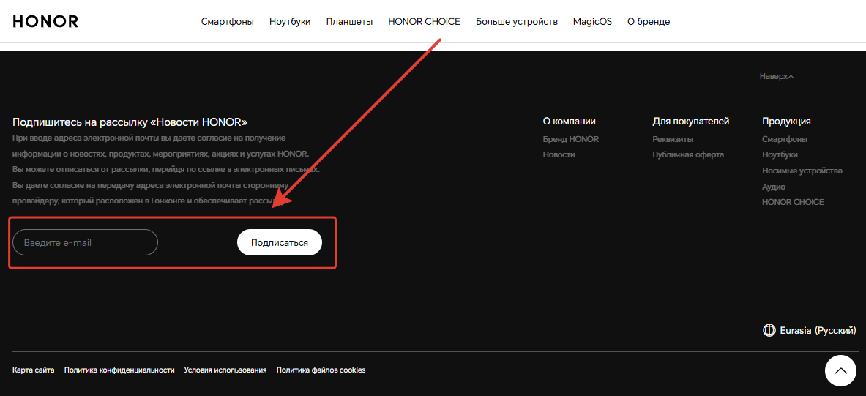
Task: Click the Для покупателей column heading
Action: [691, 122]
